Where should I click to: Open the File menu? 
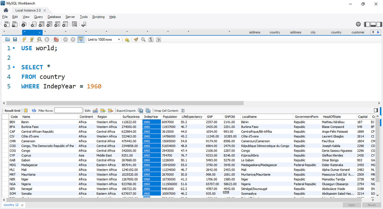[5, 17]
